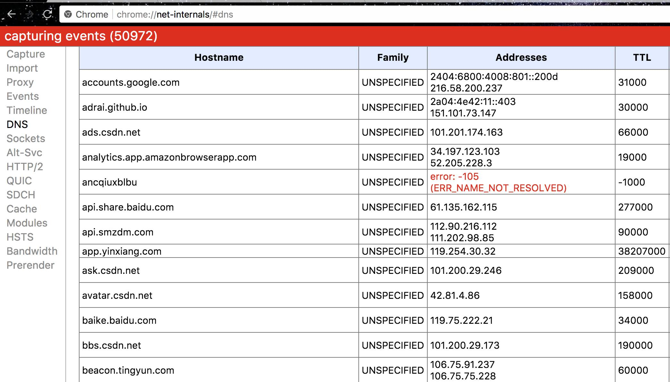Reload the page with refresh icon
The width and height of the screenshot is (670, 382).
[48, 14]
